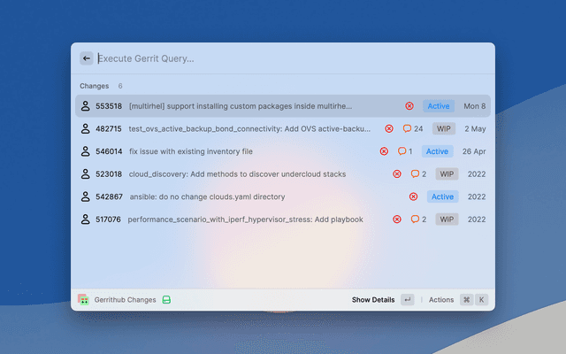Select the performance_scenario iperf playbook change
This screenshot has height=354, width=566.
246,219
